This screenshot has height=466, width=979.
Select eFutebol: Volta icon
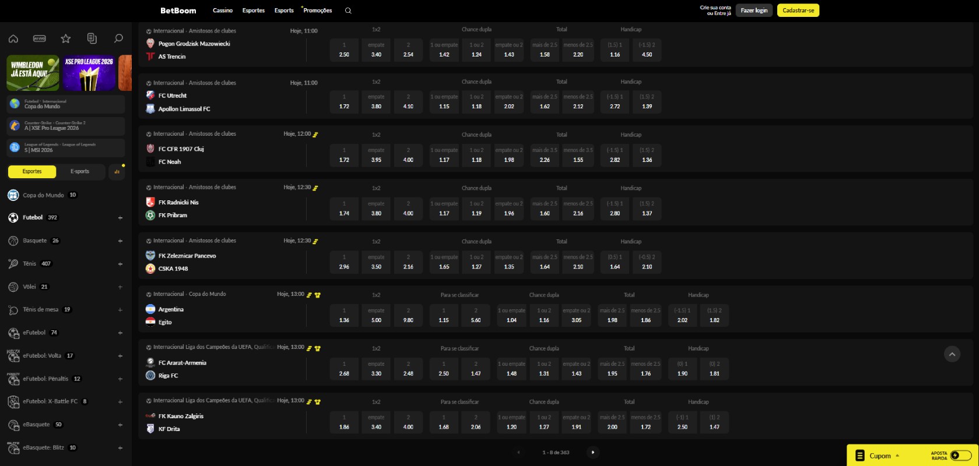[13, 356]
